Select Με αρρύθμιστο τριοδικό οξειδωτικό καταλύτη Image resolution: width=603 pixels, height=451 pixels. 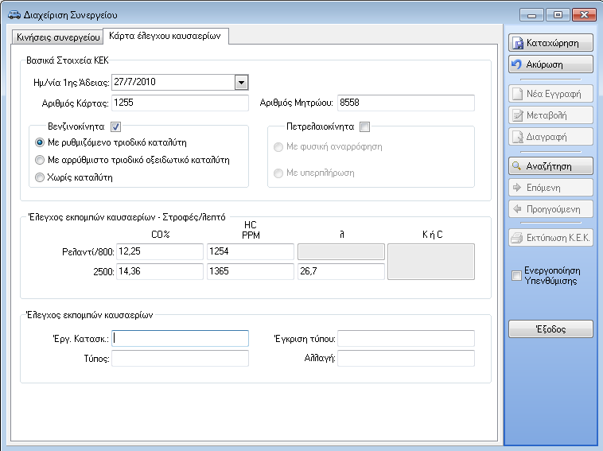(x=39, y=160)
